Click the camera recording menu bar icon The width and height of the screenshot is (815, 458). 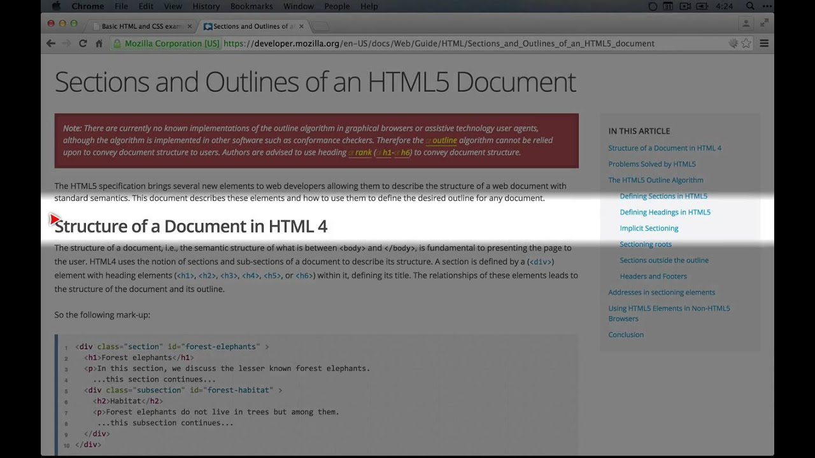tap(685, 6)
